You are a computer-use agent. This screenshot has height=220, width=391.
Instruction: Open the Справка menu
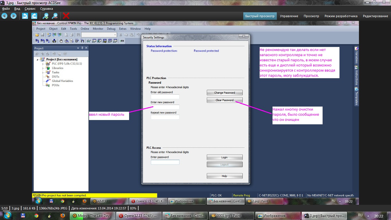click(46, 9)
